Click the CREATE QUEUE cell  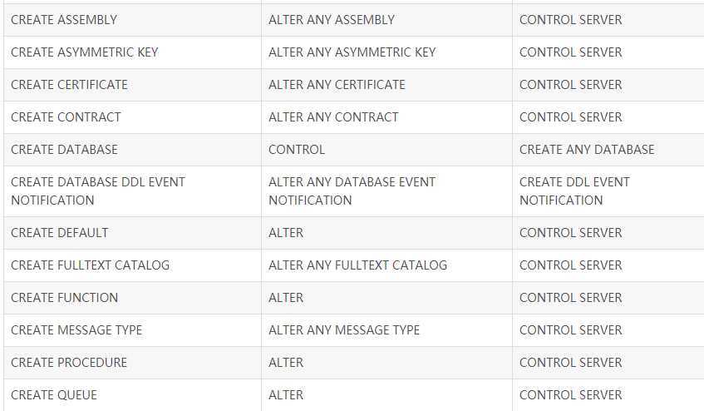point(132,395)
